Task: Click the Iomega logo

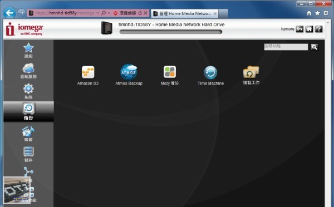Action: (x=24, y=29)
